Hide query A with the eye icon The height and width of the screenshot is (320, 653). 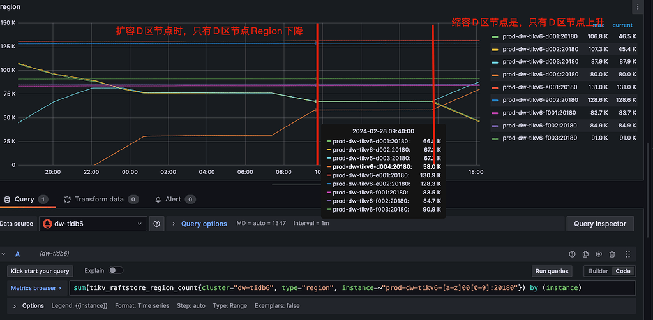click(599, 254)
